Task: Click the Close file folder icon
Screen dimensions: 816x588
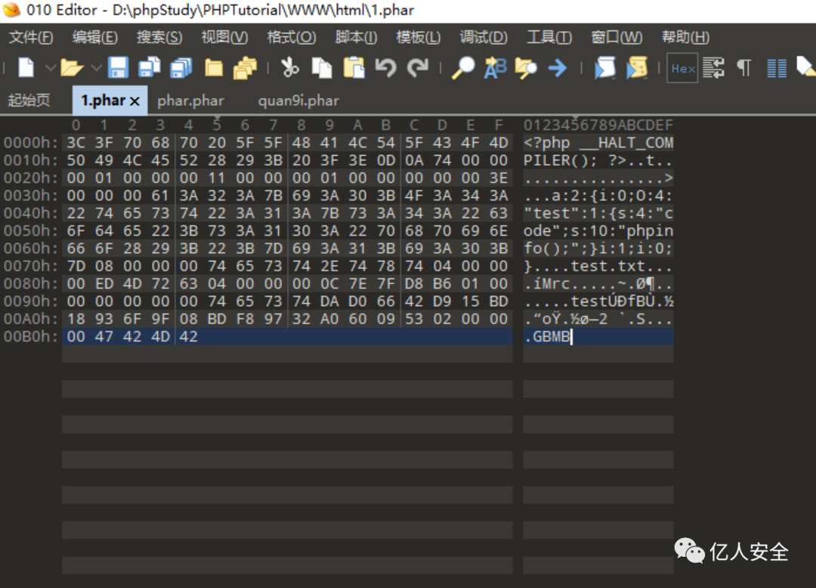Action: coord(213,68)
